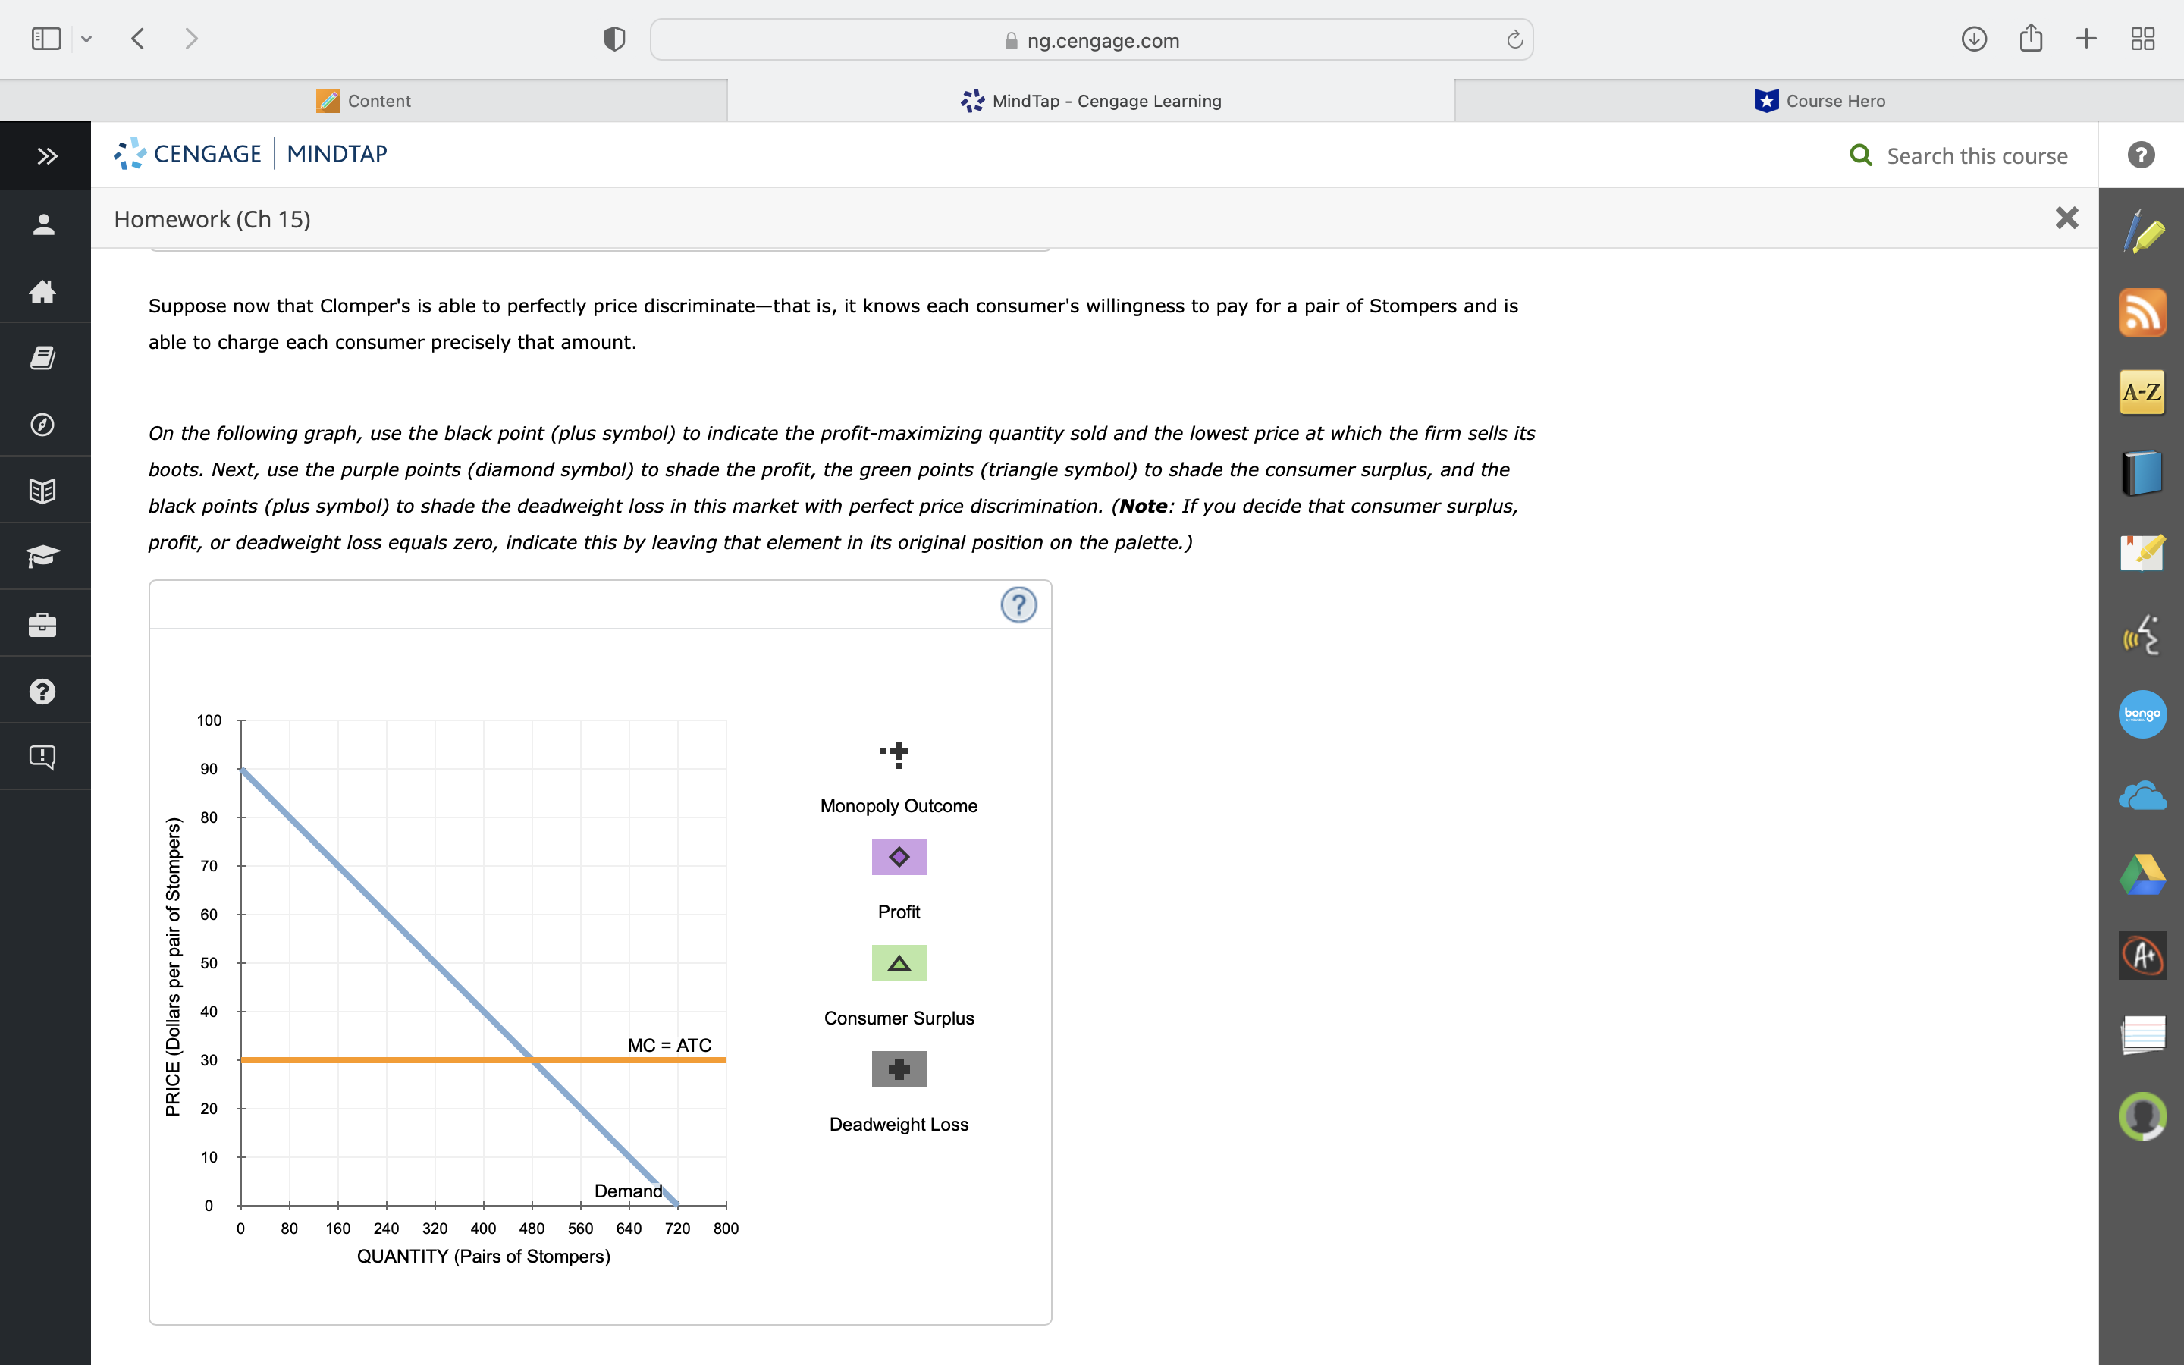Open the sidebar chevron dropdown in browser toolbar
The image size is (2184, 1365).
pos(86,38)
